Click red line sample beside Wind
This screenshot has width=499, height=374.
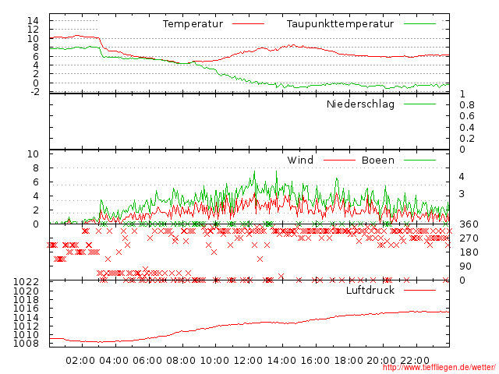339,160
